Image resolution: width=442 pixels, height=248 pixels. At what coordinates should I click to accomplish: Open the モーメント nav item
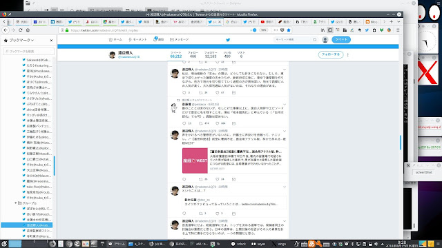(137, 40)
